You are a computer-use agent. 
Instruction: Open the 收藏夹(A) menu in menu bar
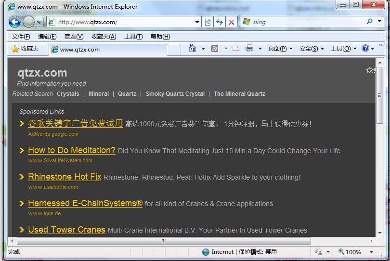point(104,37)
